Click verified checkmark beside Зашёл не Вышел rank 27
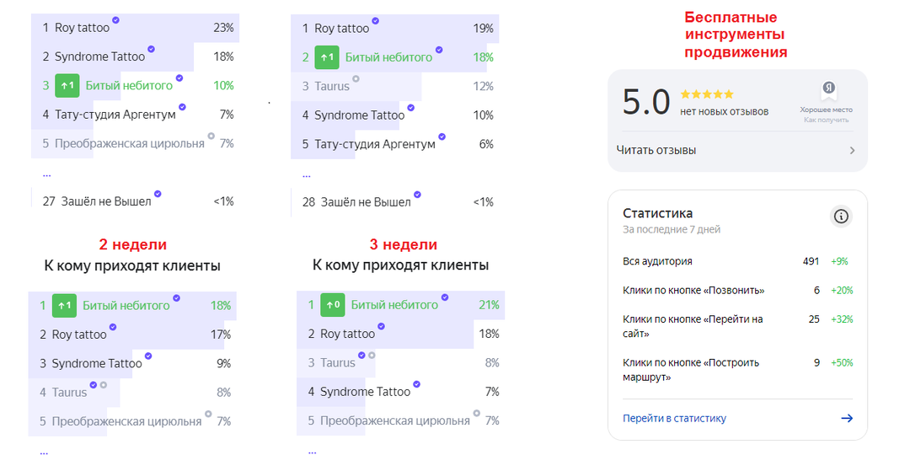910x455 pixels. (x=158, y=194)
